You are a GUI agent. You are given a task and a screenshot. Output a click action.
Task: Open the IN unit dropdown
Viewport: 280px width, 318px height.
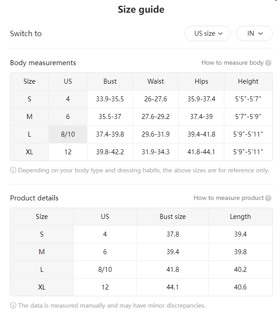coord(254,33)
